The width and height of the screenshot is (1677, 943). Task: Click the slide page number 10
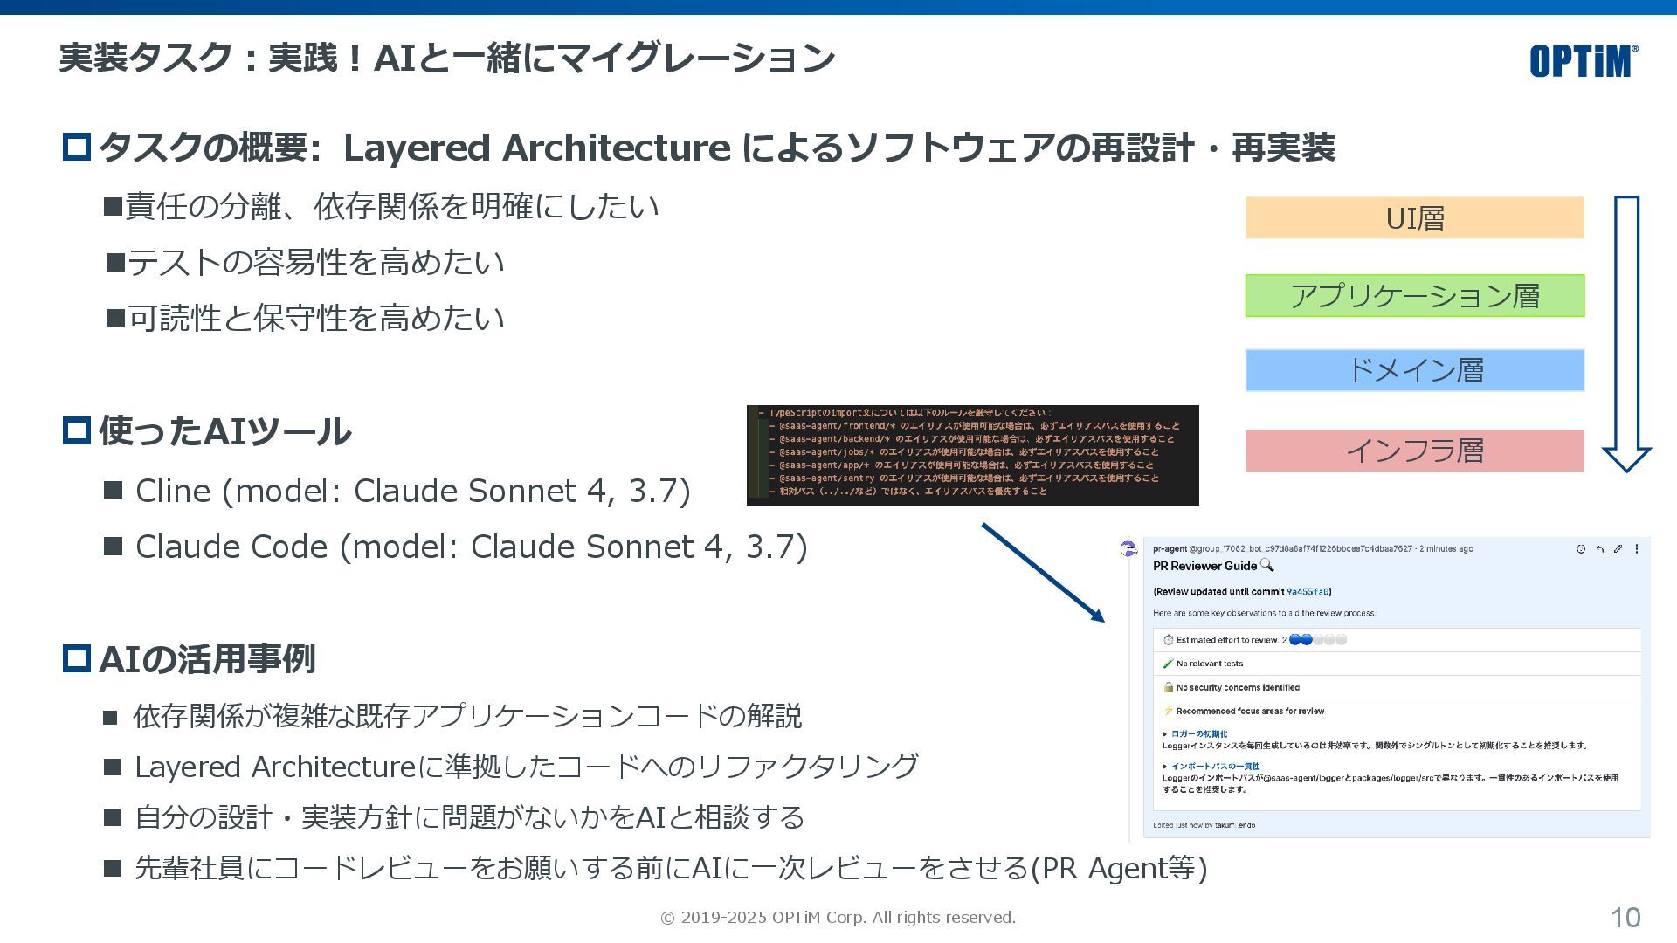pos(1625,918)
